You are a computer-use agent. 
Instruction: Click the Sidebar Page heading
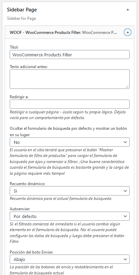point(22,10)
